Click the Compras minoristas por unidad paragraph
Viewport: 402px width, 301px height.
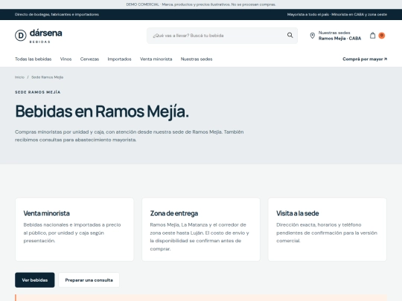(130, 136)
